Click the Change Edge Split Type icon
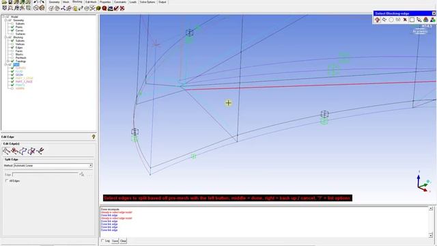This screenshot has width=437, height=246. [40, 151]
